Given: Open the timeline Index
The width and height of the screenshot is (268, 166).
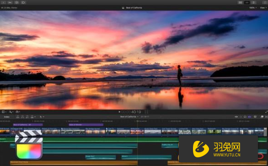Looking at the screenshot, I should point(7,117).
